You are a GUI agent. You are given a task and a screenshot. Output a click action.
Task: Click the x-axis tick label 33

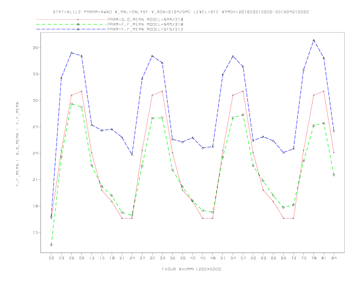[x=162, y=258]
